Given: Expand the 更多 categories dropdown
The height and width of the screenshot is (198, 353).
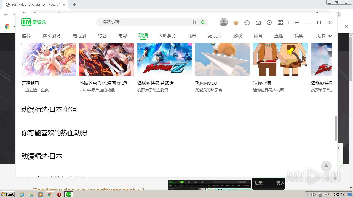Looking at the screenshot, I should pos(324,36).
